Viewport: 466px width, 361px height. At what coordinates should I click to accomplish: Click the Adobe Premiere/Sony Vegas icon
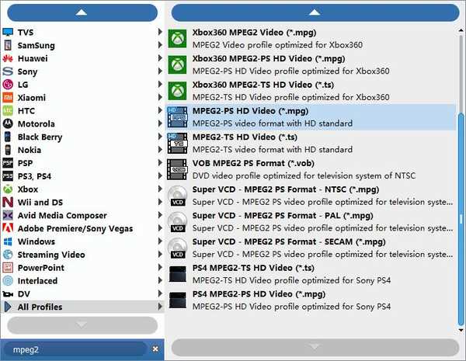[x=8, y=228]
